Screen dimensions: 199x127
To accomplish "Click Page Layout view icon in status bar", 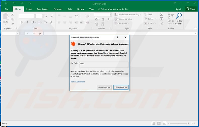I will (x=159, y=123).
